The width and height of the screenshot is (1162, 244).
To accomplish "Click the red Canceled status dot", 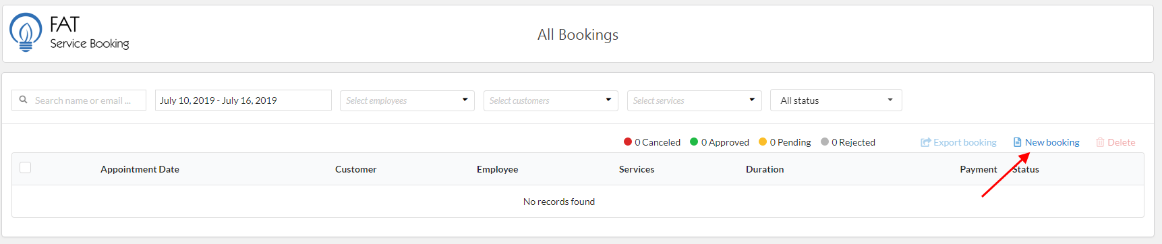I will pyautogui.click(x=628, y=142).
